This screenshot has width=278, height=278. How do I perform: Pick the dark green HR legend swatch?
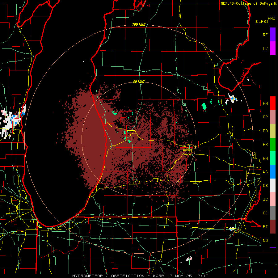(x=273, y=145)
